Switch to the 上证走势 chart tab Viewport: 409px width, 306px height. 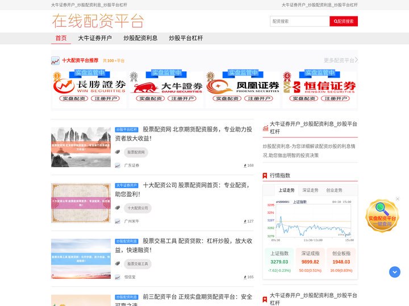point(286,190)
